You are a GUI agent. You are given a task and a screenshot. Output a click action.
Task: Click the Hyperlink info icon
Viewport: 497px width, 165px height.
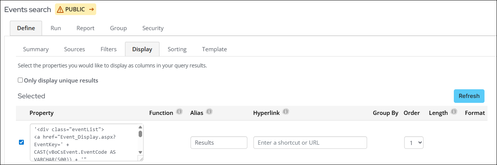point(286,112)
